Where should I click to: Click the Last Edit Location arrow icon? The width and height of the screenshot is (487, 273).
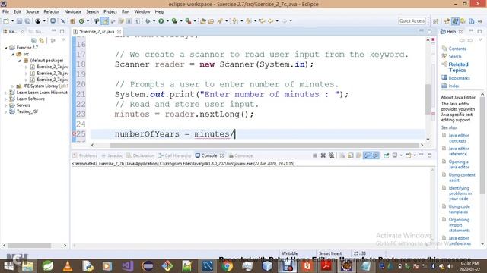pyautogui.click(x=262, y=21)
